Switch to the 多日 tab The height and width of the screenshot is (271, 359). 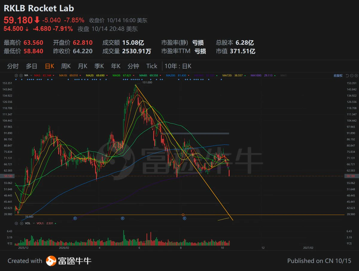31,66
